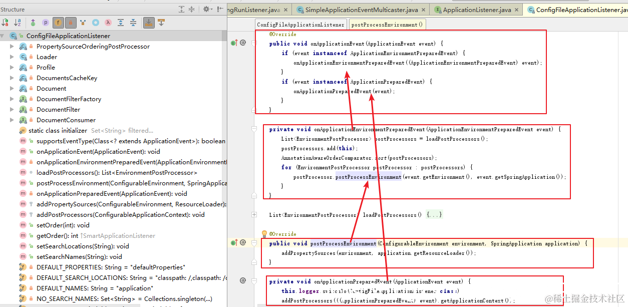This screenshot has width=628, height=307.
Task: Select setSearchNames(String) tree item
Action: tap(79, 257)
